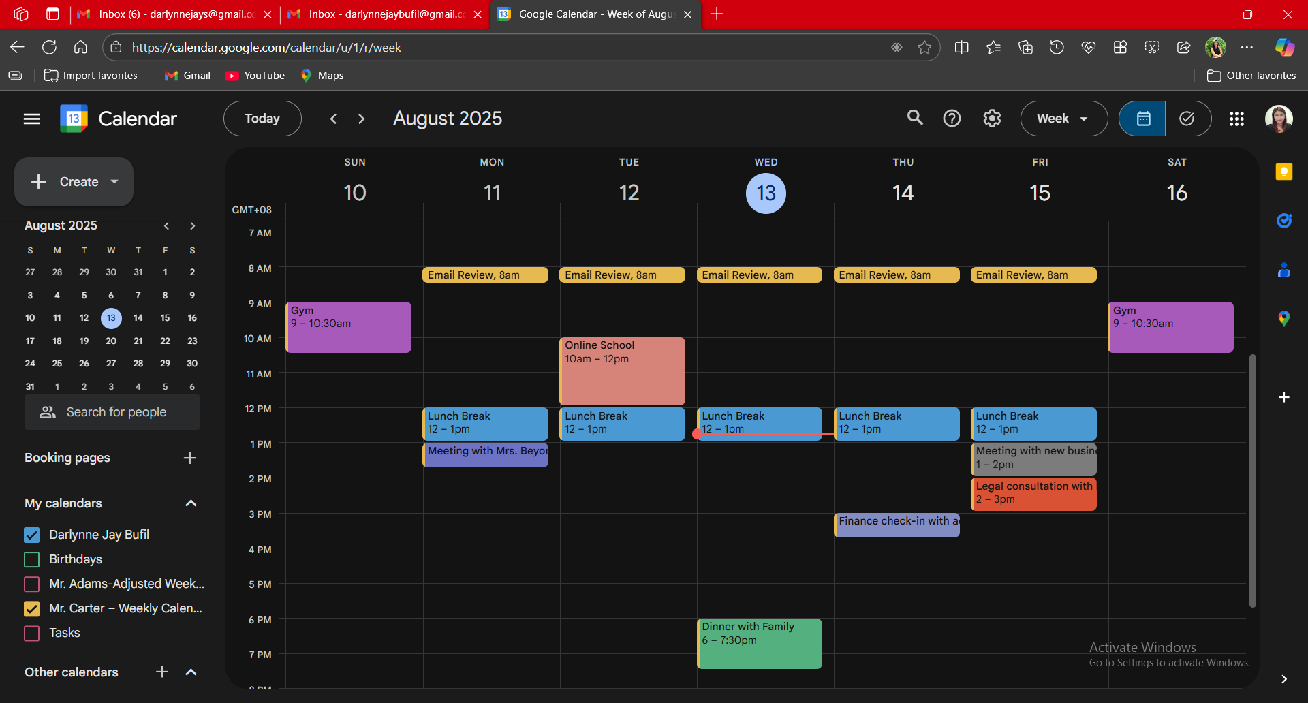The height and width of the screenshot is (703, 1308).
Task: Switch to first Gmail Inbox (6) tab
Action: [x=174, y=14]
